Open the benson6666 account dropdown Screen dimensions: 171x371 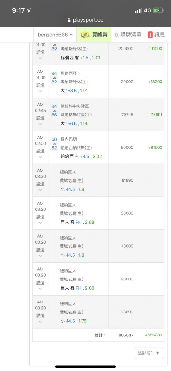[55, 35]
